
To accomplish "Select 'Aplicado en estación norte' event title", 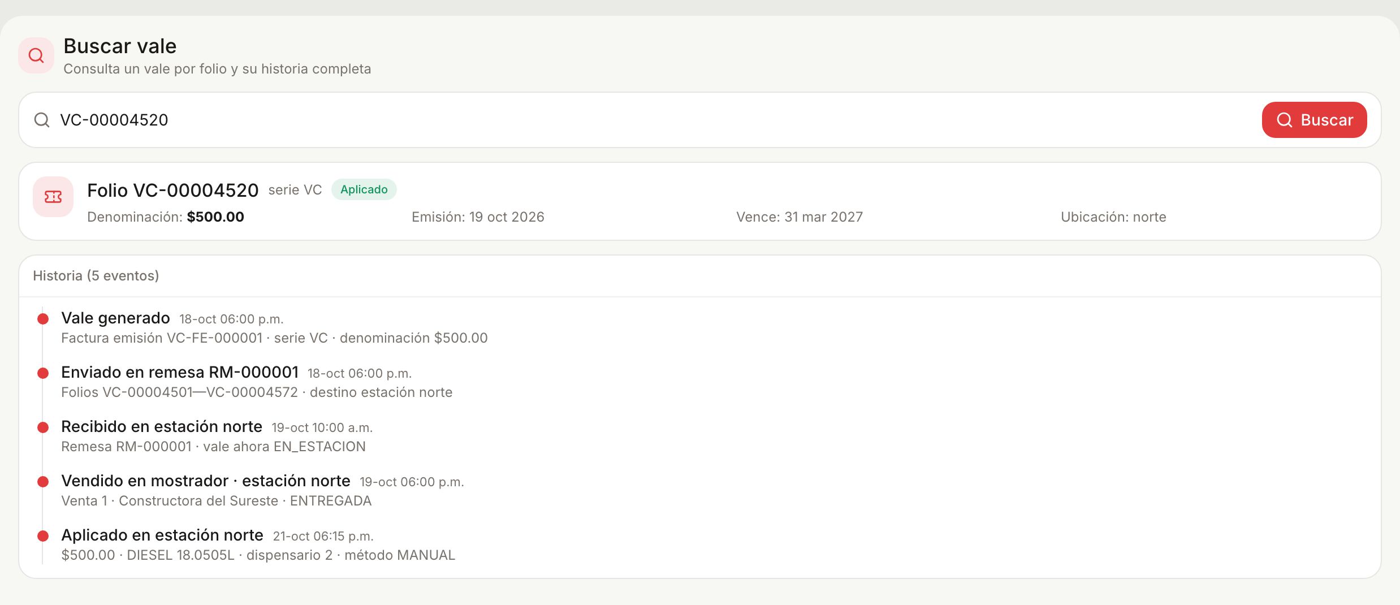I will point(162,535).
